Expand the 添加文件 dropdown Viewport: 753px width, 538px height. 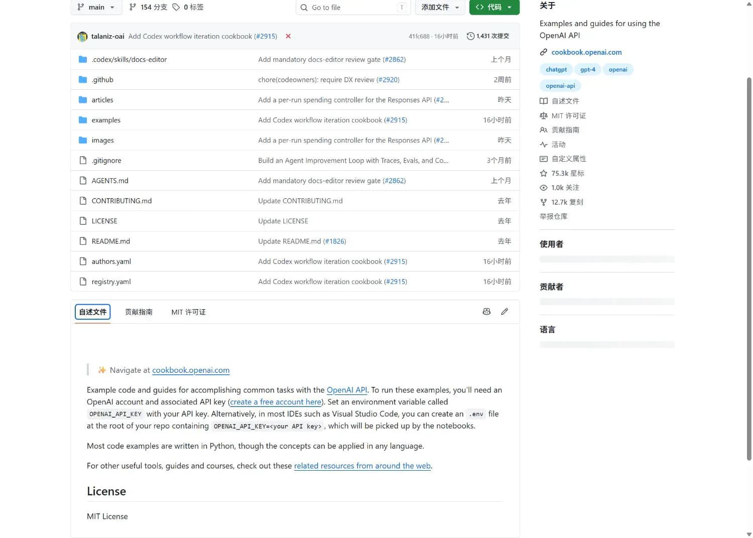point(440,7)
